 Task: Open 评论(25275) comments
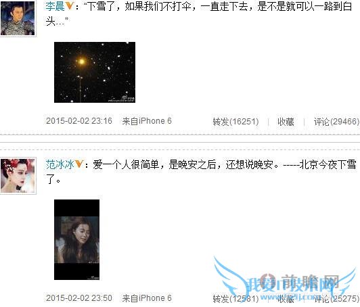pyautogui.click(x=336, y=299)
